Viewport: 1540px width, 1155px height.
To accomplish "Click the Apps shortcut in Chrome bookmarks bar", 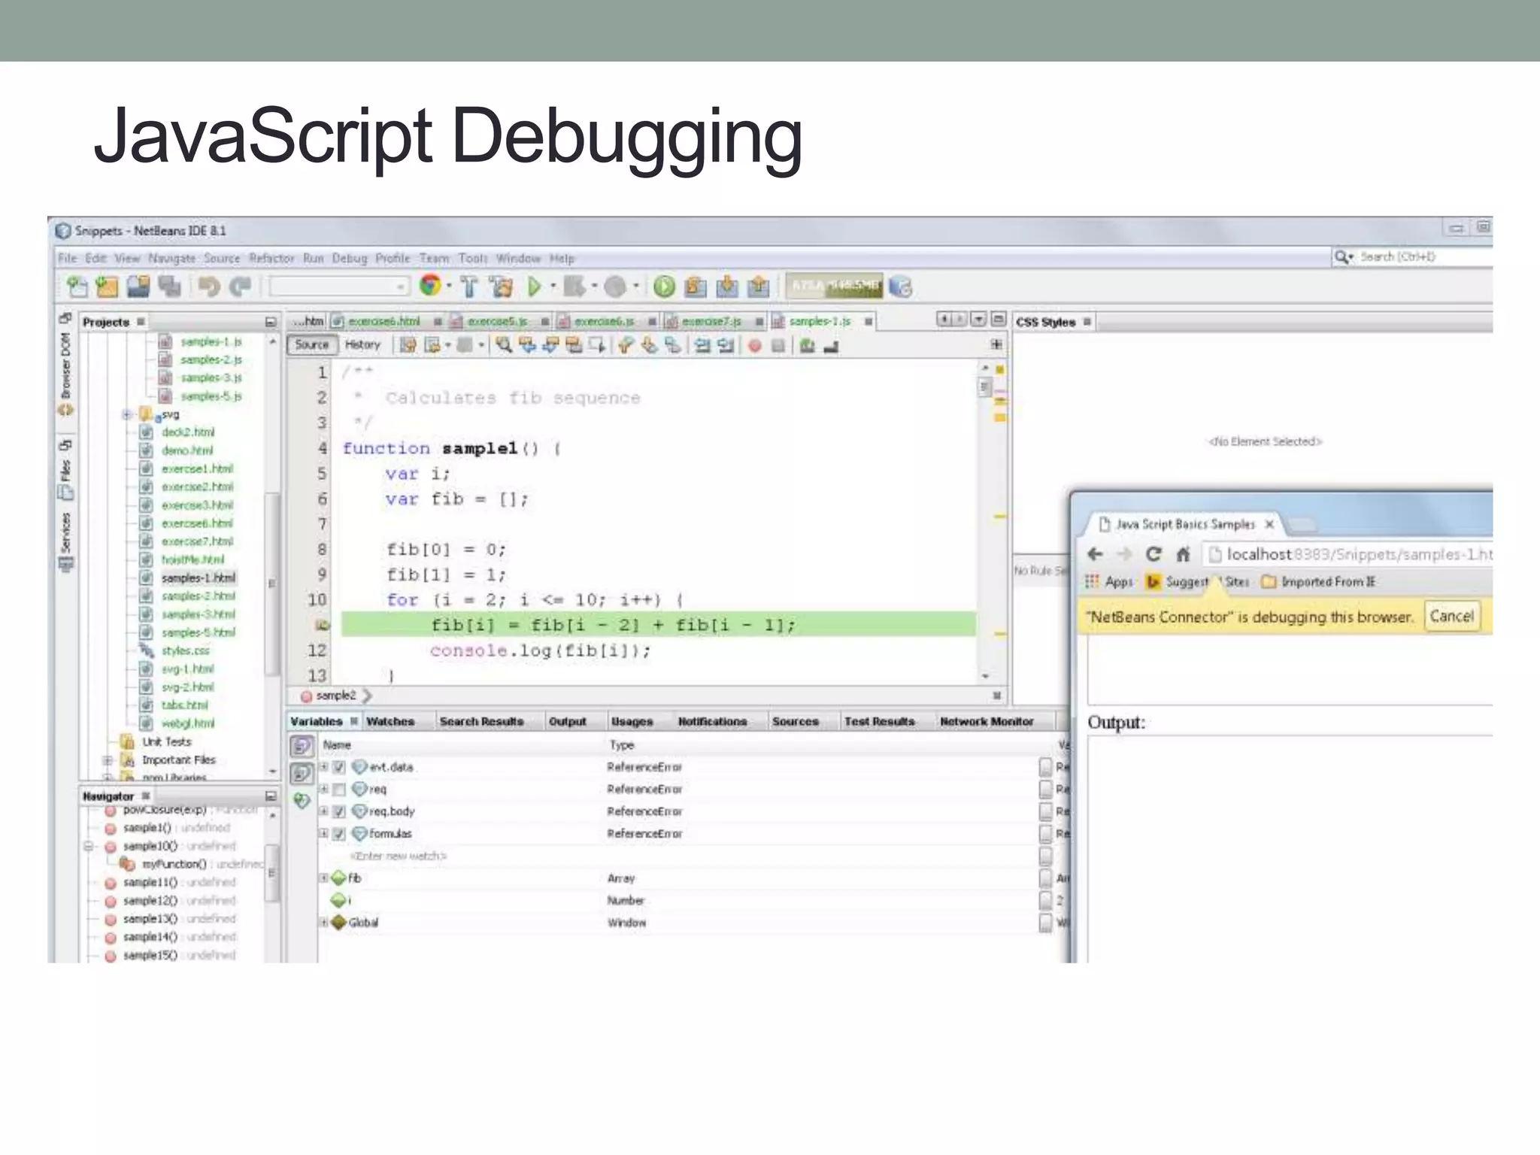I will (1109, 582).
